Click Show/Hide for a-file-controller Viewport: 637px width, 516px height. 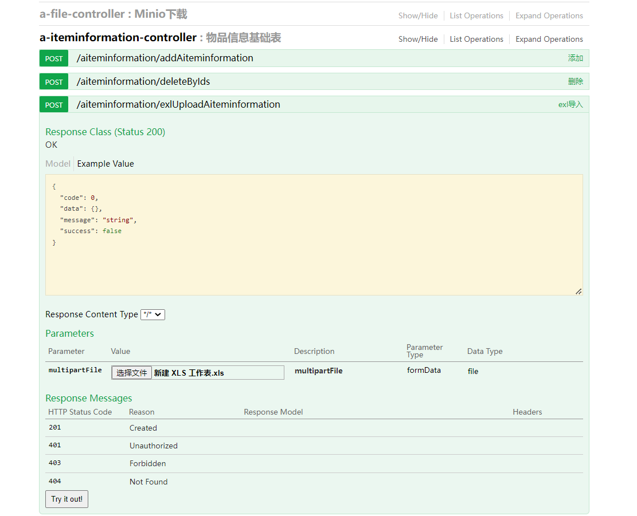tap(417, 16)
